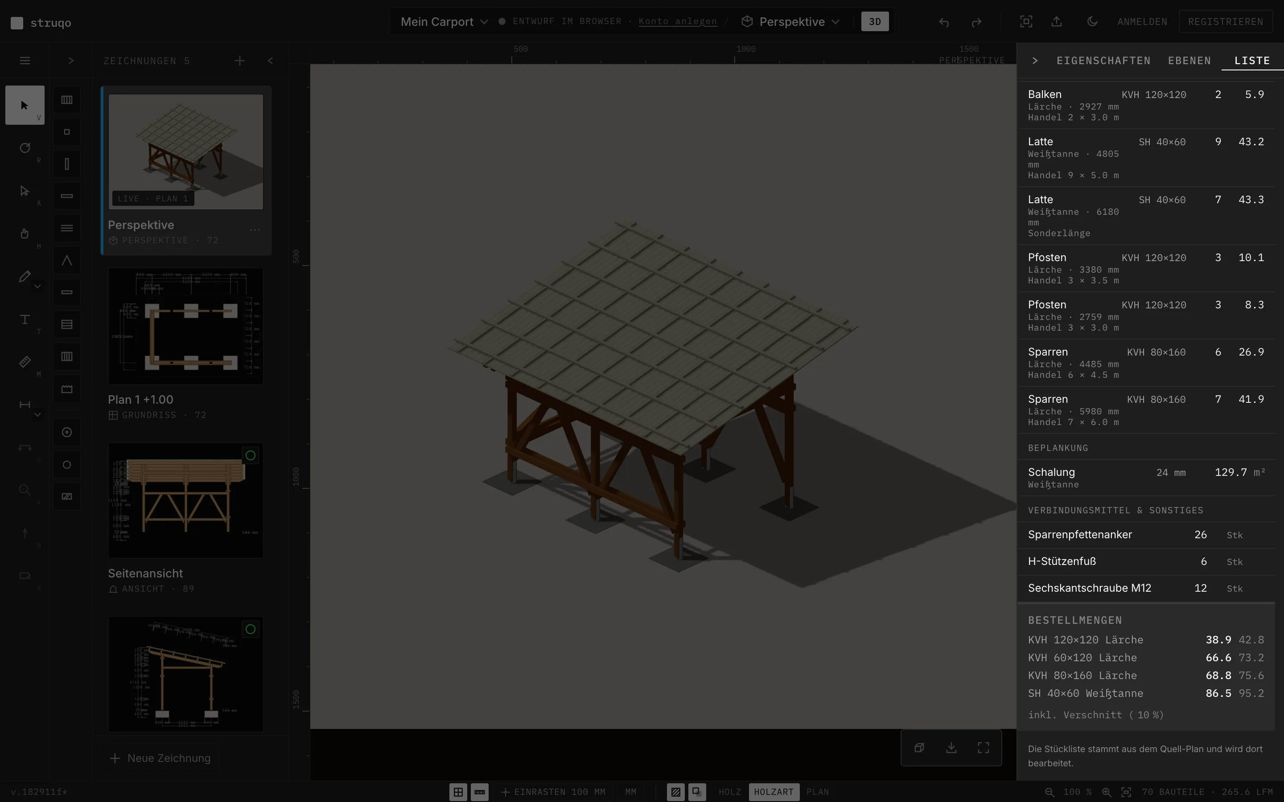This screenshot has height=802, width=1284.
Task: Click the REGISTRIEREN button
Action: click(1225, 22)
